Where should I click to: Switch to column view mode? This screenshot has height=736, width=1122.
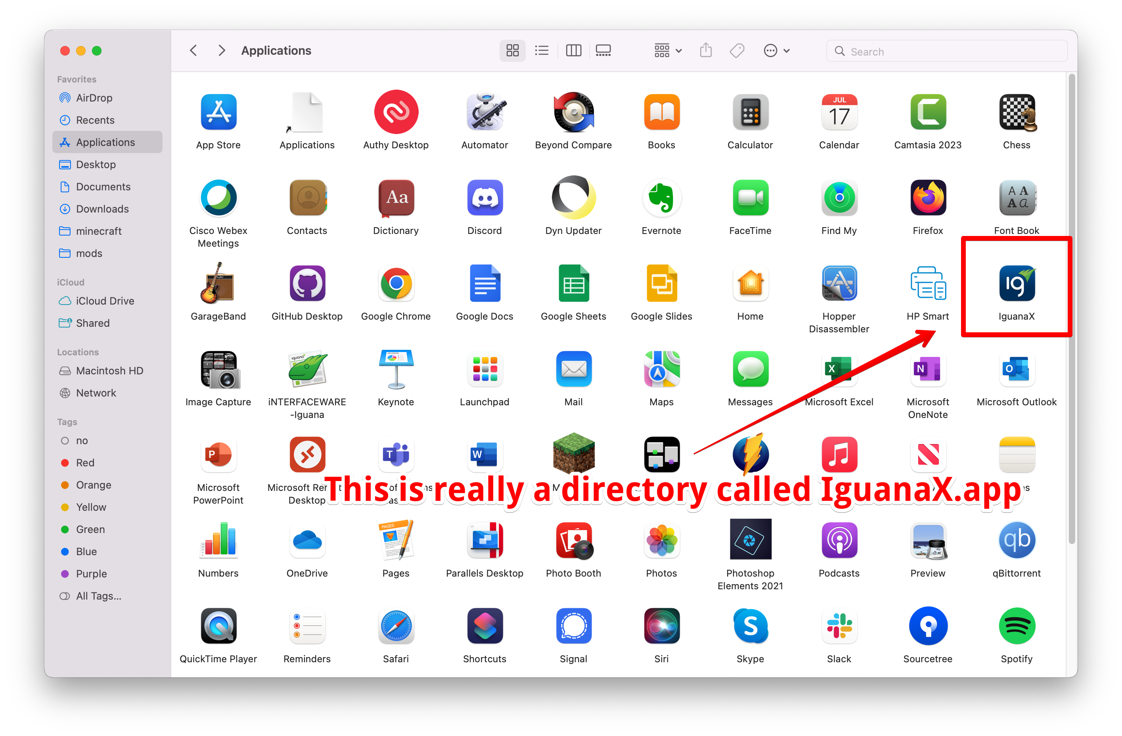click(573, 50)
